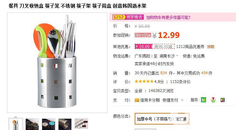Screen dimensions: 236x130
Task: Select the 加厚中号 color classification option
Action: [x=162, y=119]
